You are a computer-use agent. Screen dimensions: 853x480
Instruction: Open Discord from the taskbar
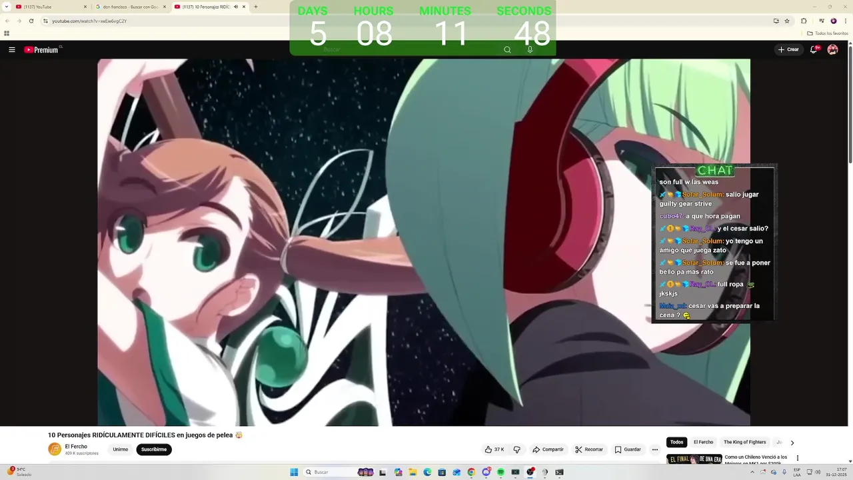[486, 472]
